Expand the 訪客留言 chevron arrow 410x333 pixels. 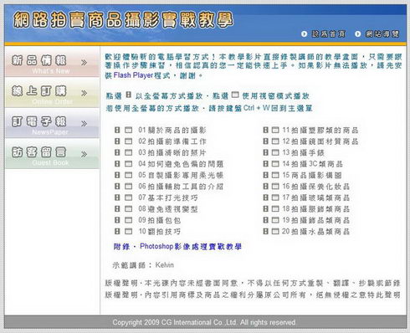click(x=84, y=154)
